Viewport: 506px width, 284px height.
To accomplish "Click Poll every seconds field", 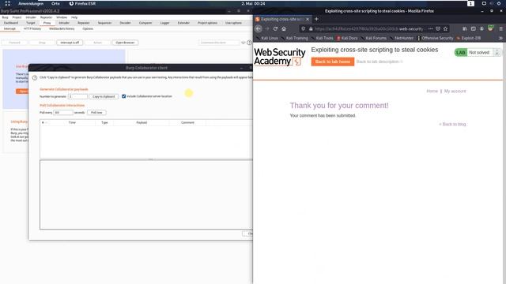I will pos(63,113).
